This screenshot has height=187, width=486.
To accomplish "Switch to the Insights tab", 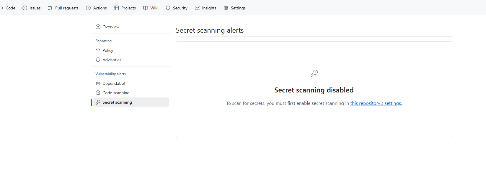I will [x=209, y=8].
